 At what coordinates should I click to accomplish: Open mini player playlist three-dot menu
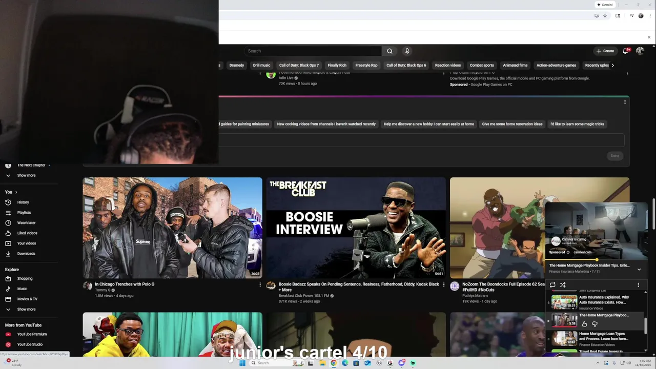(638, 285)
